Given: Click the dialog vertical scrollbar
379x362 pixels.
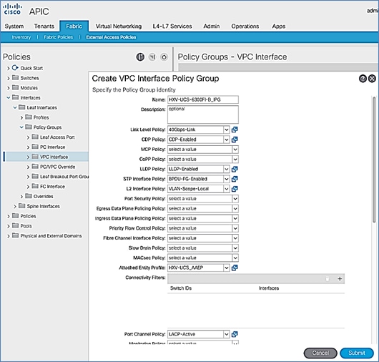Looking at the screenshot, I should point(374,160).
